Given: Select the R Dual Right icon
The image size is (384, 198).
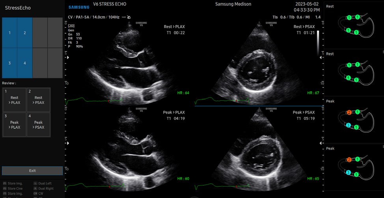Looking at the screenshot, I should click(35, 189).
